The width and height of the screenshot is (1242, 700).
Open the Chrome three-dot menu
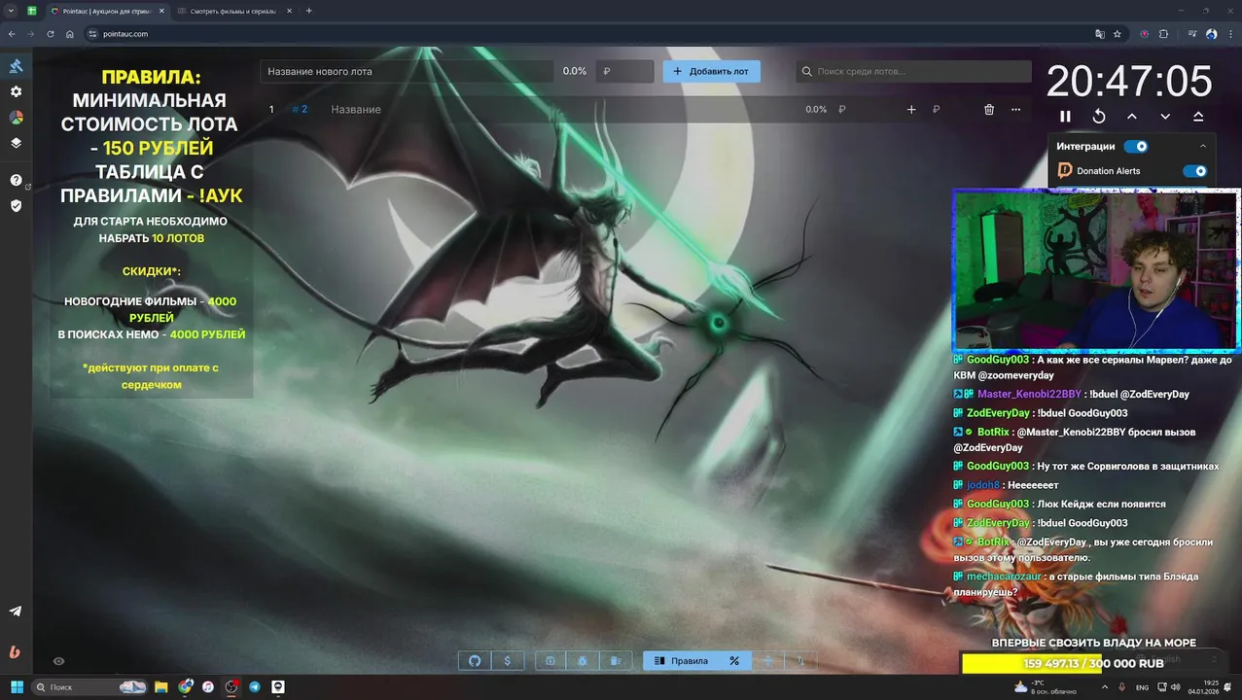[x=1230, y=34]
